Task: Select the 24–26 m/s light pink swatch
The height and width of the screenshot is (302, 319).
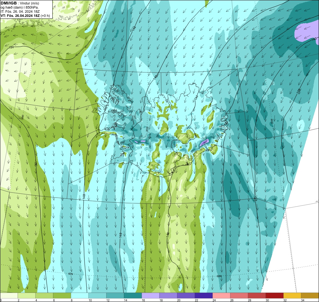Action: point(221,296)
